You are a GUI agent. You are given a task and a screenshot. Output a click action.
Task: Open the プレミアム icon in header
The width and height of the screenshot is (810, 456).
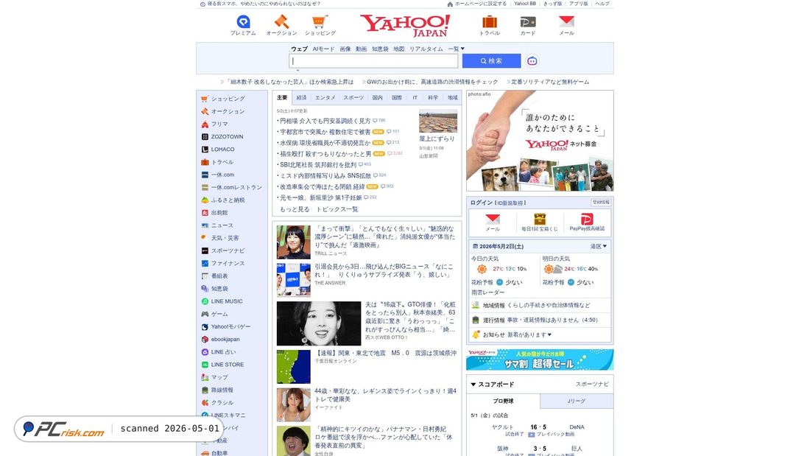(x=243, y=21)
